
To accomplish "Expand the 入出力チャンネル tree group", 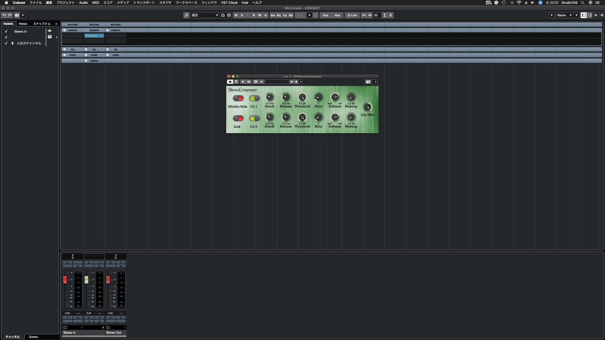I will (12, 43).
